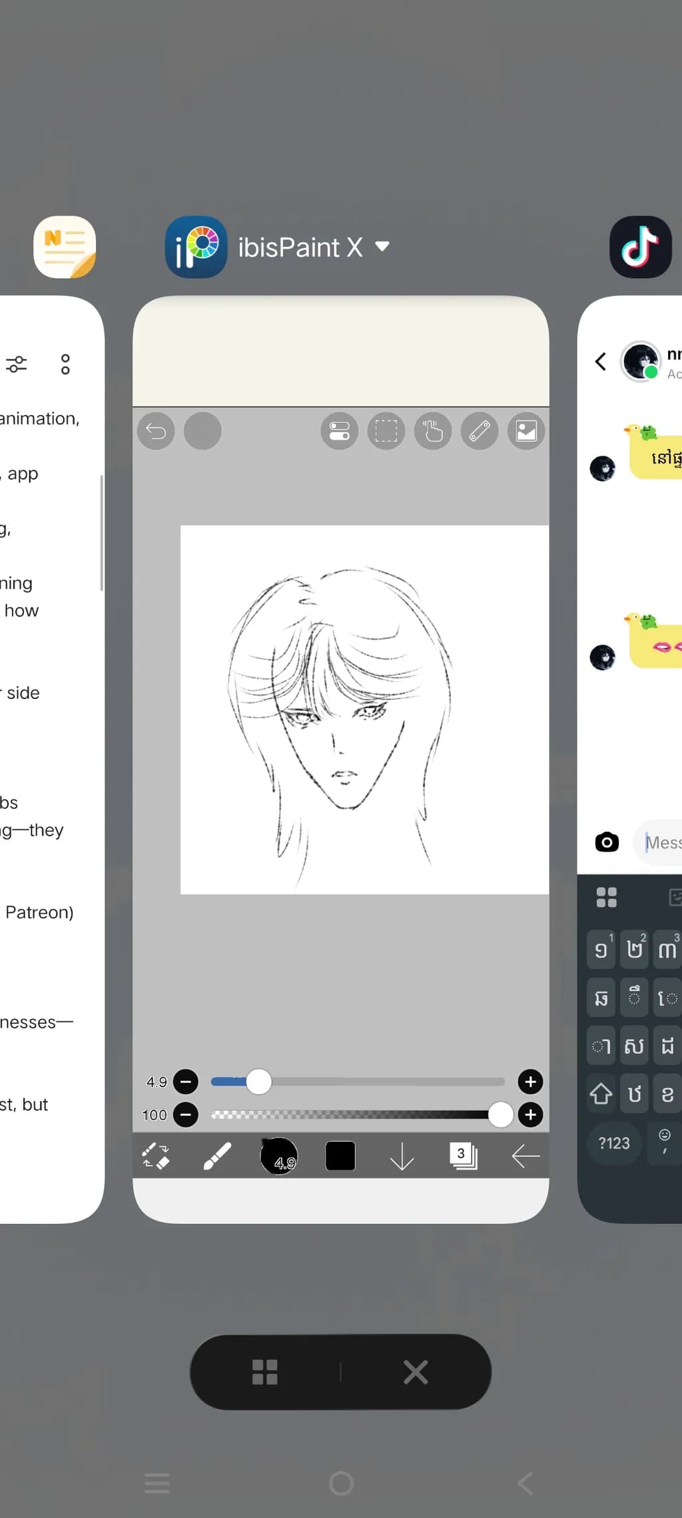This screenshot has width=682, height=1518.
Task: Open the ruler tool in ibisPaint
Action: 480,431
